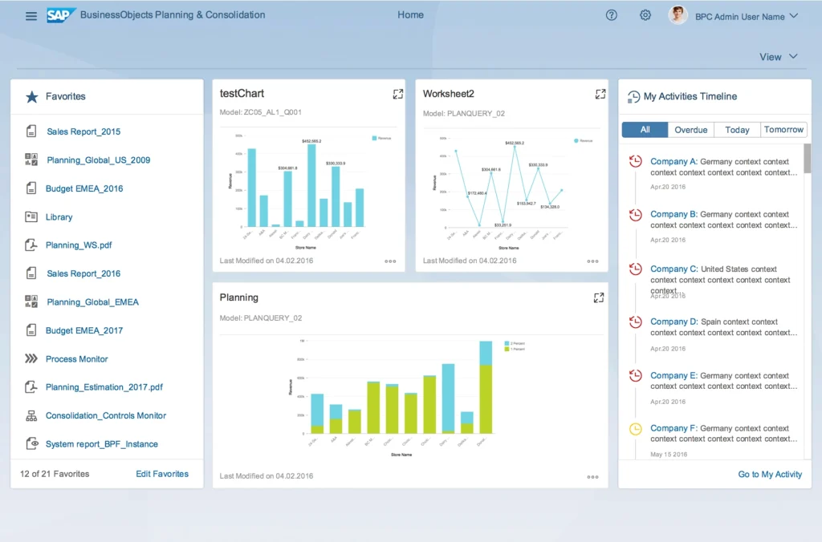Image resolution: width=822 pixels, height=542 pixels.
Task: Click the Planning_WS.pdf file icon
Action: 31,245
